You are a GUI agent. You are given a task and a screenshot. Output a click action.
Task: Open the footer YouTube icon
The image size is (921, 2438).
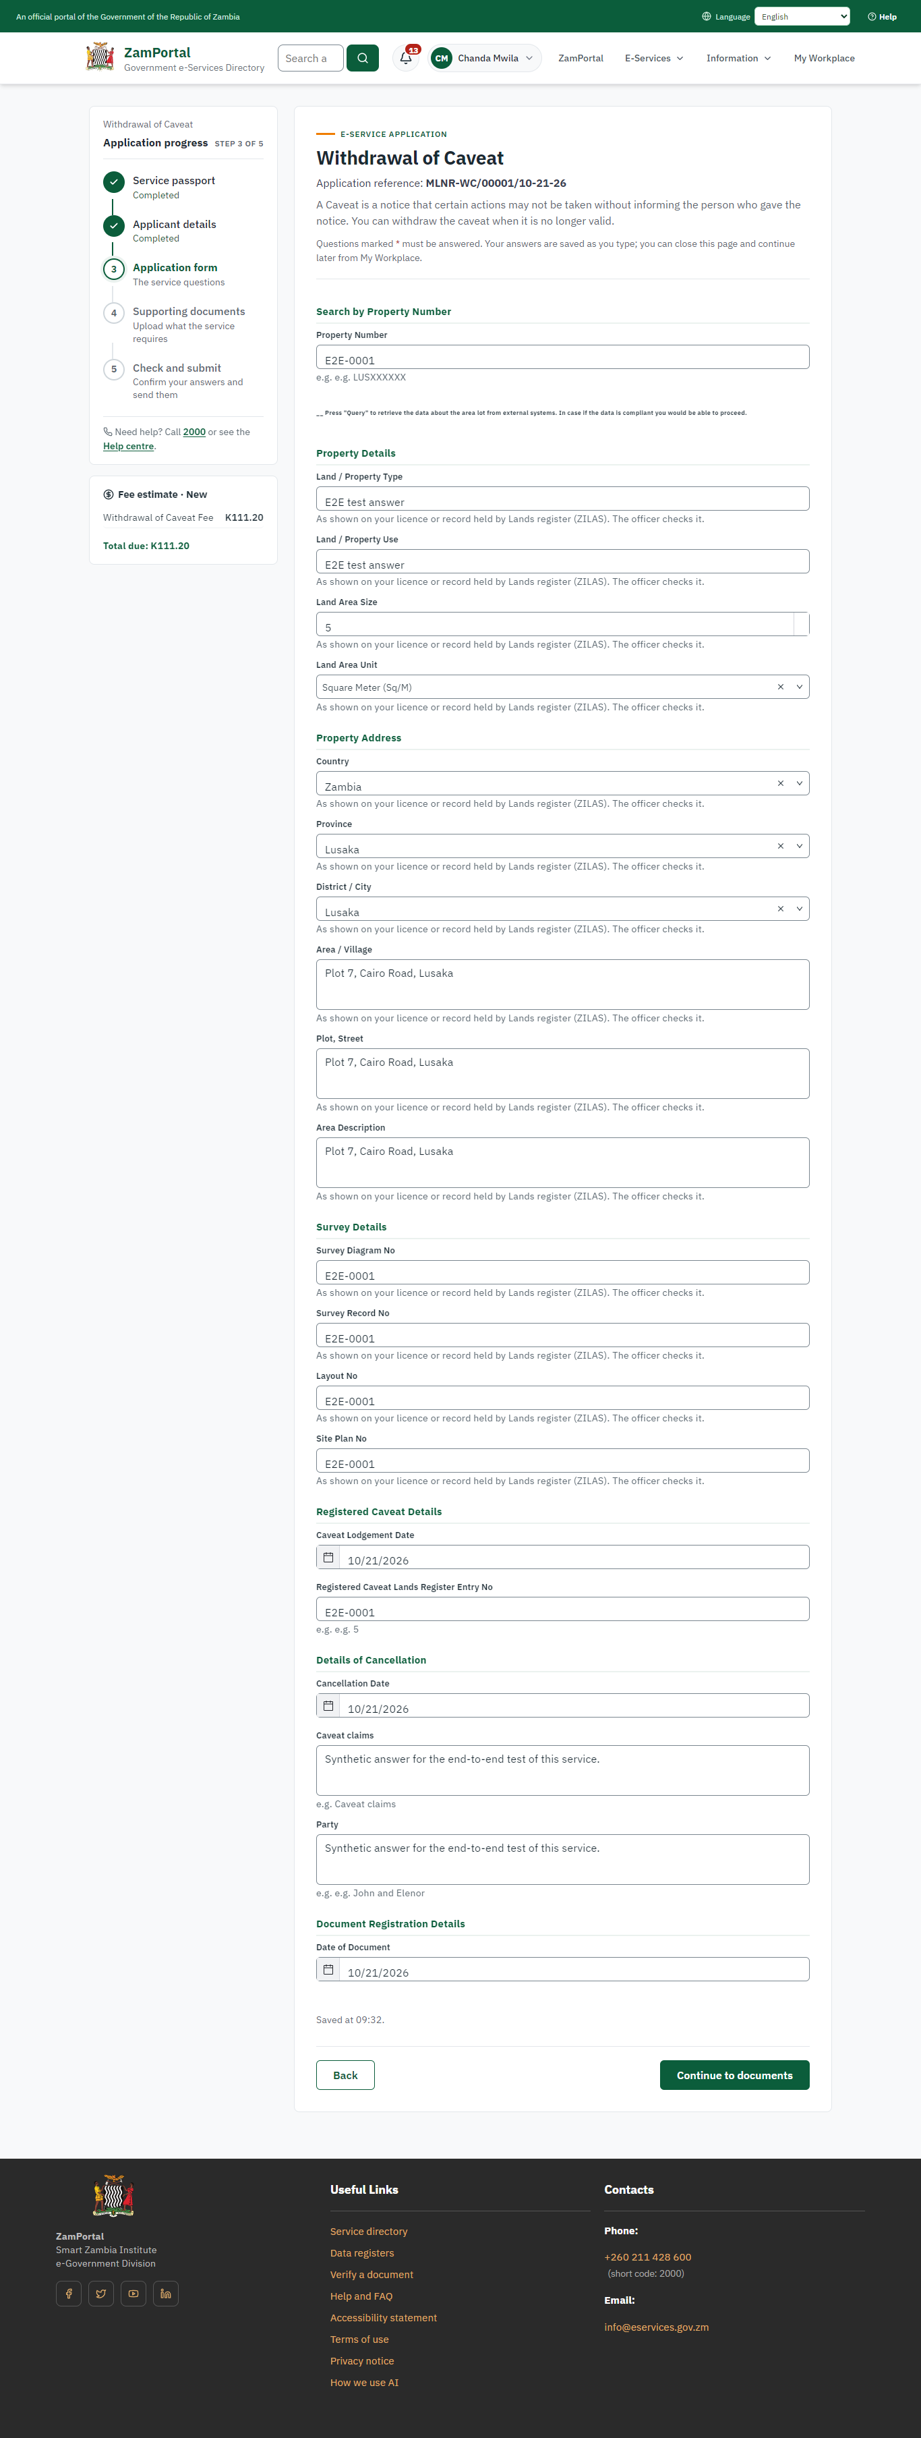pos(133,2294)
